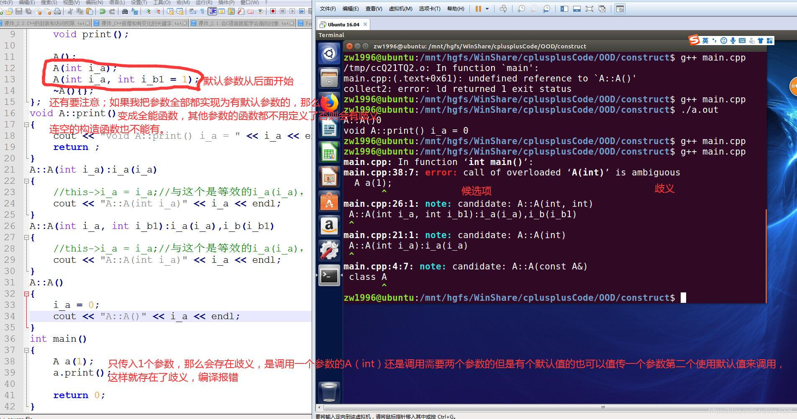Click the Save icon in Notepad++ toolbar
The height and width of the screenshot is (419, 797).
coord(19,11)
